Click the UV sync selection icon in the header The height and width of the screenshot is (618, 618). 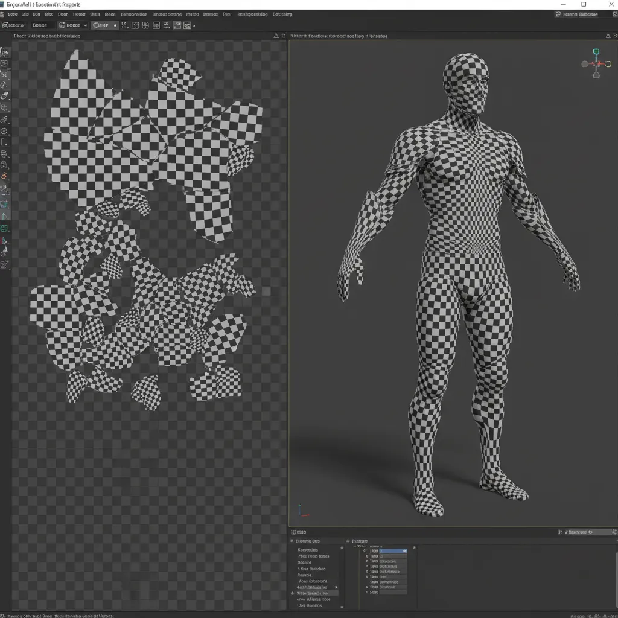coord(124,25)
